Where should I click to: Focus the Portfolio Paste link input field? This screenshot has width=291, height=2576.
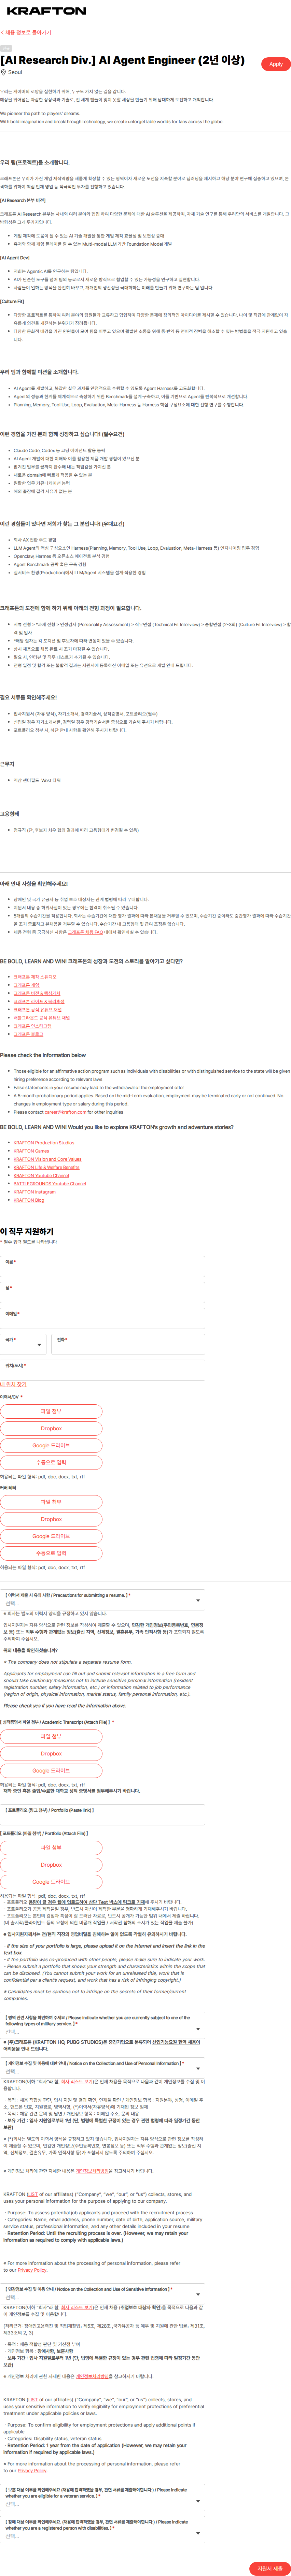[102, 1815]
